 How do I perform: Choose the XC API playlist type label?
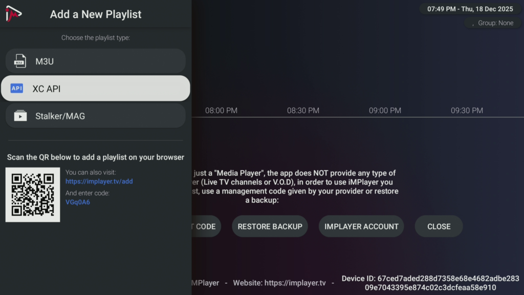pyautogui.click(x=47, y=89)
